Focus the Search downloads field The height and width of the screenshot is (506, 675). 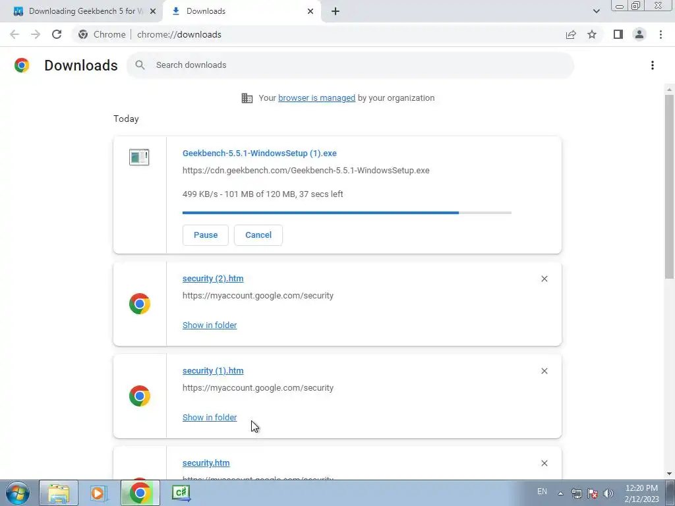[351, 65]
